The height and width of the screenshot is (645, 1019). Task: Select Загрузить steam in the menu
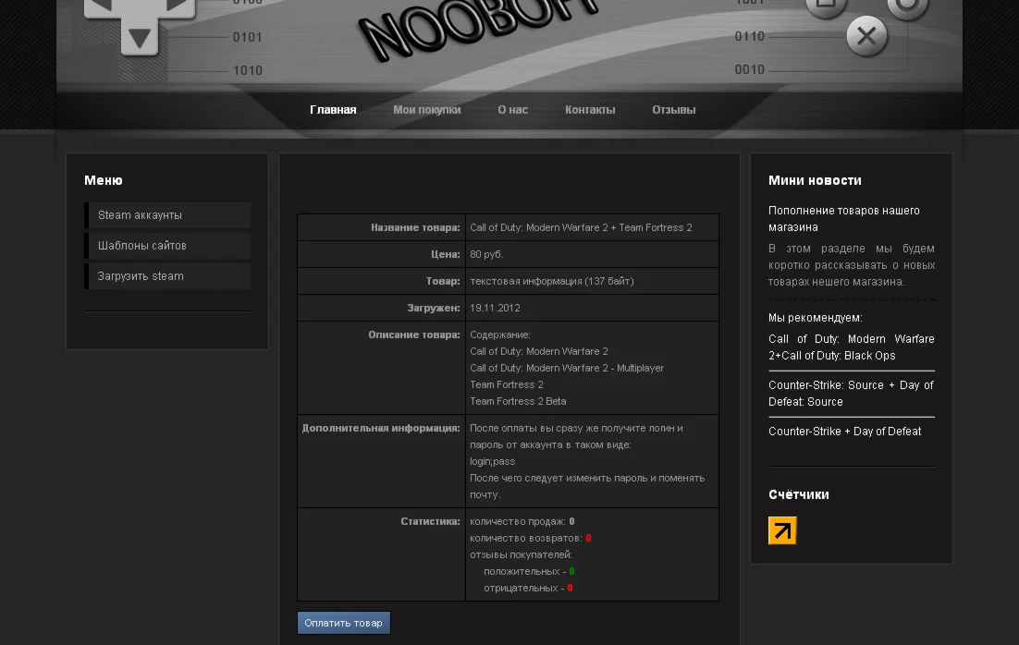point(167,276)
